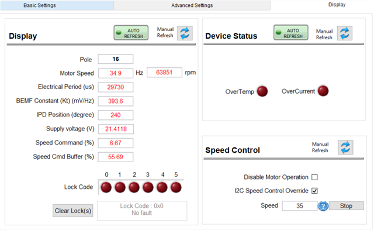Click the 'IPD Position (degree)' label

click(65, 115)
